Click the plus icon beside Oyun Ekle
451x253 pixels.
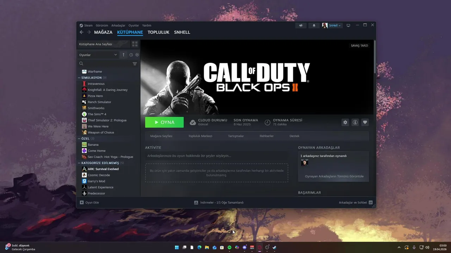tap(82, 202)
